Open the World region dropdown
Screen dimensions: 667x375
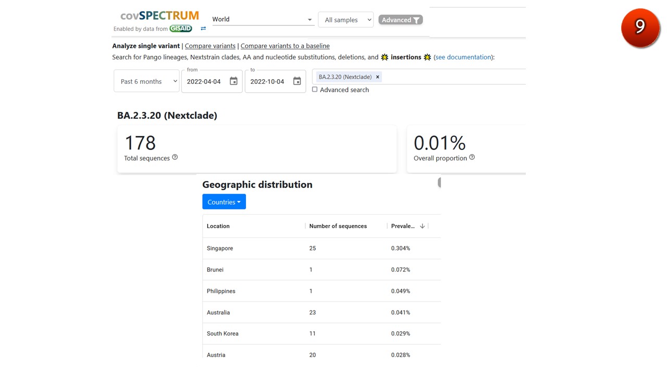pos(263,19)
